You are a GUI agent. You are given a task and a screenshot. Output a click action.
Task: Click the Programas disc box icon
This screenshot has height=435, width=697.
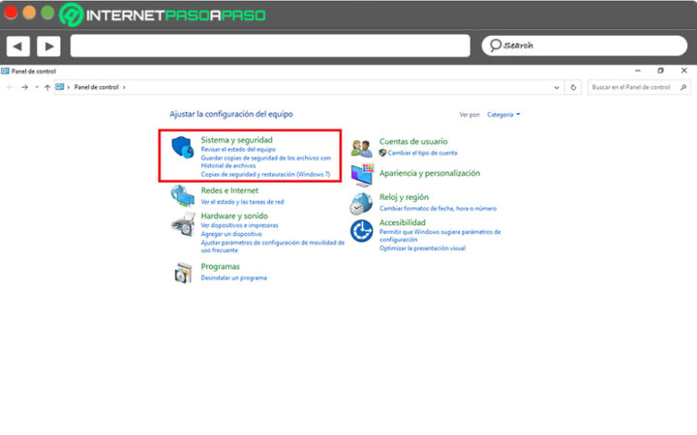[182, 273]
